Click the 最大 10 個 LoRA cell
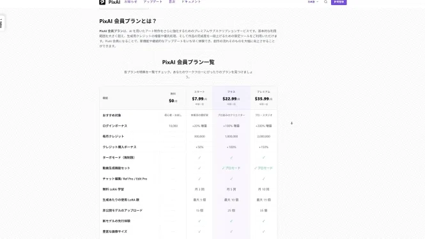 coord(231,200)
